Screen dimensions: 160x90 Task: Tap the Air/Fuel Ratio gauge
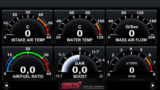27,63
